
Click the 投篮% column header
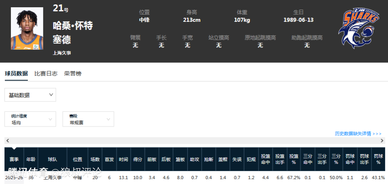point(293,159)
